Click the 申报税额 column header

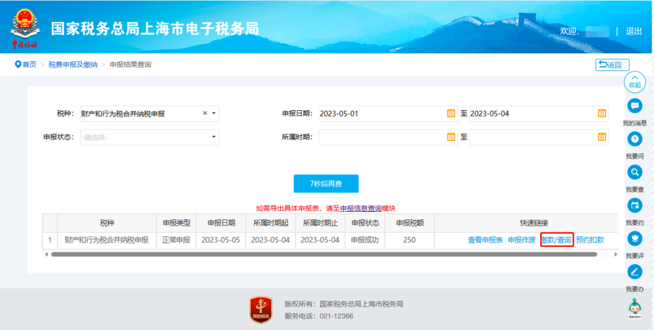(409, 223)
